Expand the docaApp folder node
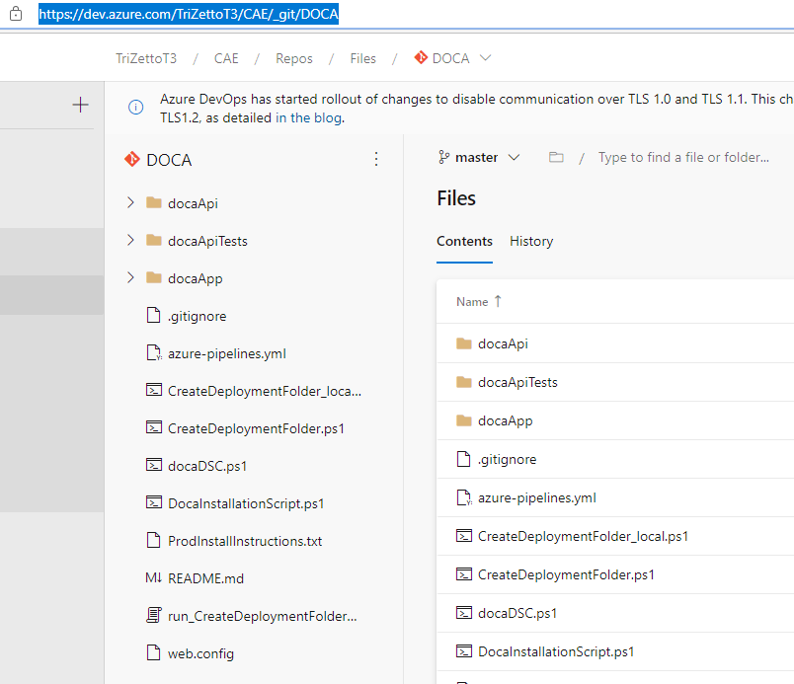Viewport: 794px width, 684px height. [130, 278]
